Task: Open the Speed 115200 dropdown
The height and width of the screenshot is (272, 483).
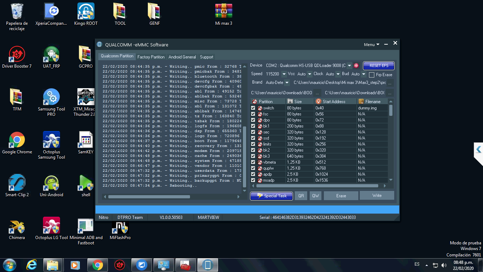Action: click(x=284, y=74)
